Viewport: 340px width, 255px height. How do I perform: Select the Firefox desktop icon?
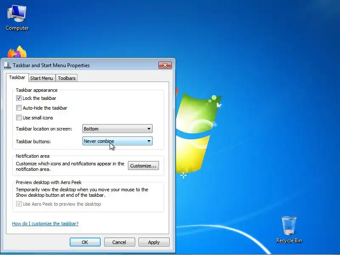point(17,52)
